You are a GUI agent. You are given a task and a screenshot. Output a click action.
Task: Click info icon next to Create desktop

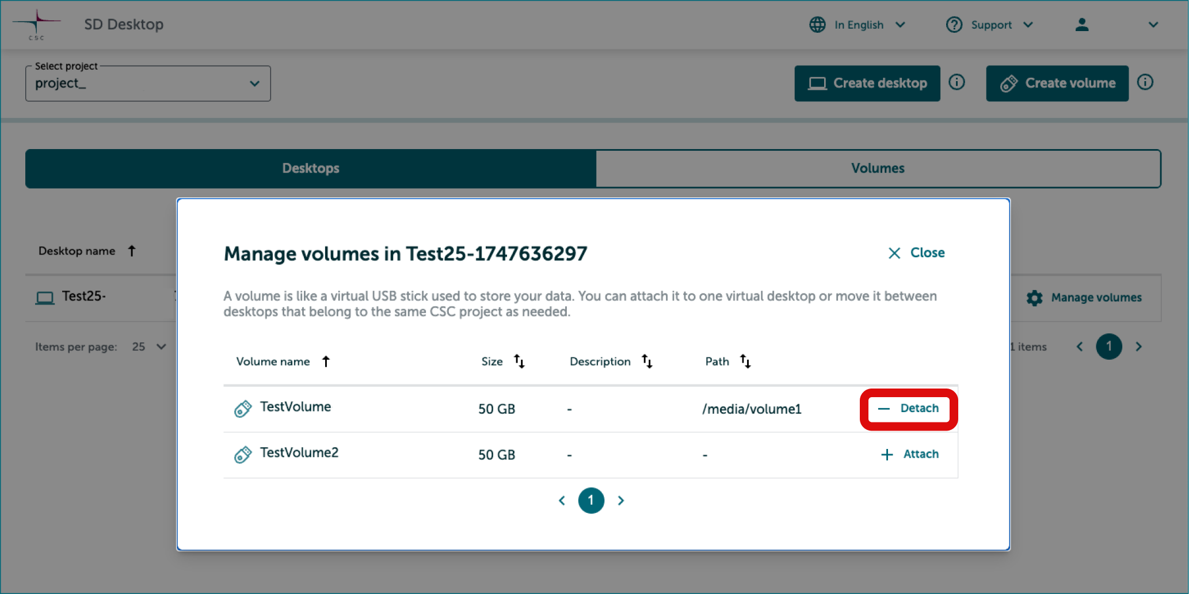957,82
